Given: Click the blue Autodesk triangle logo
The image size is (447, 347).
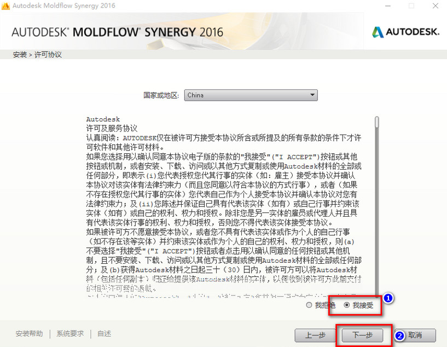Looking at the screenshot, I should (x=377, y=32).
